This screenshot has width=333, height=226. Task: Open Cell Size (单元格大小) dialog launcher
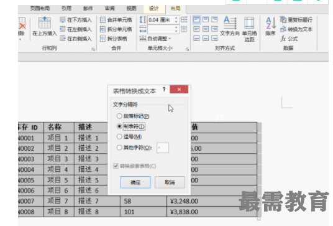pyautogui.click(x=187, y=49)
